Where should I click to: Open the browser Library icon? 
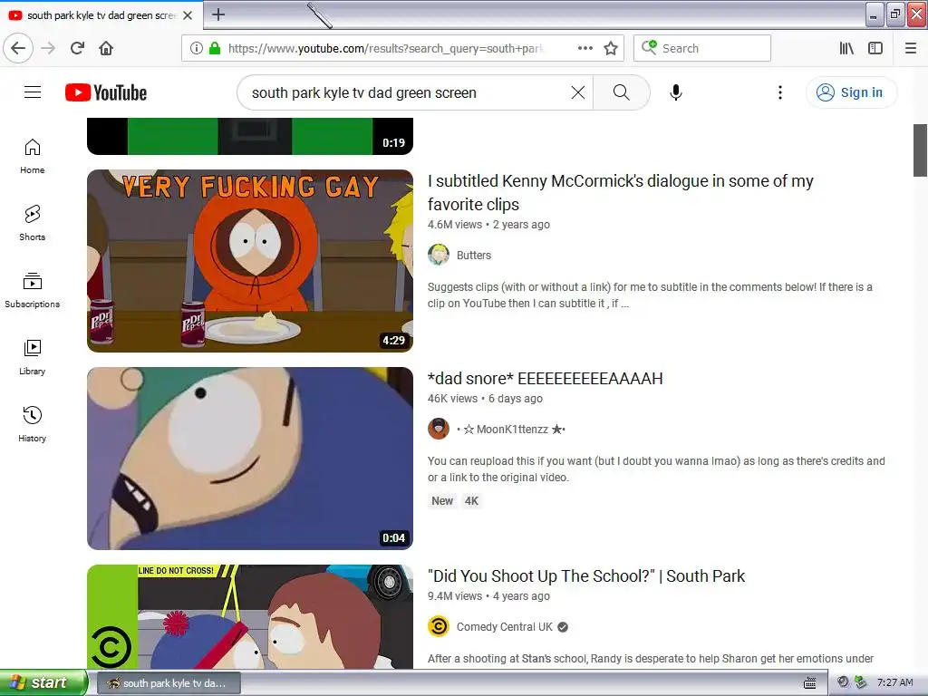click(x=846, y=48)
